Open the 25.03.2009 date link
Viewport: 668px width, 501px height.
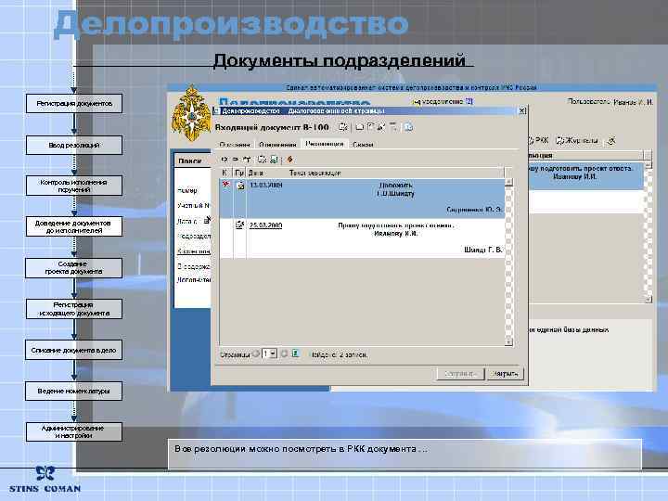[x=266, y=225]
